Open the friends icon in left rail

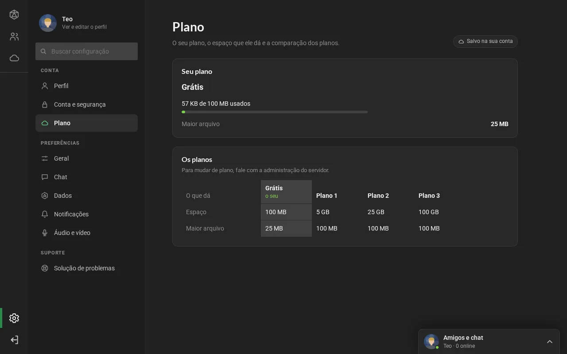[14, 37]
